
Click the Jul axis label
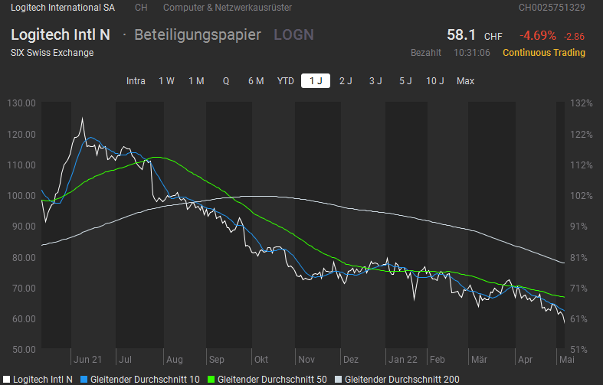(125, 360)
